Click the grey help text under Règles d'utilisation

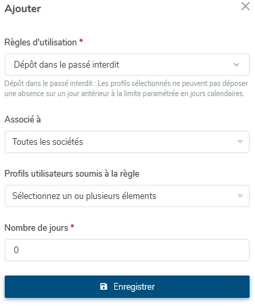click(126, 89)
